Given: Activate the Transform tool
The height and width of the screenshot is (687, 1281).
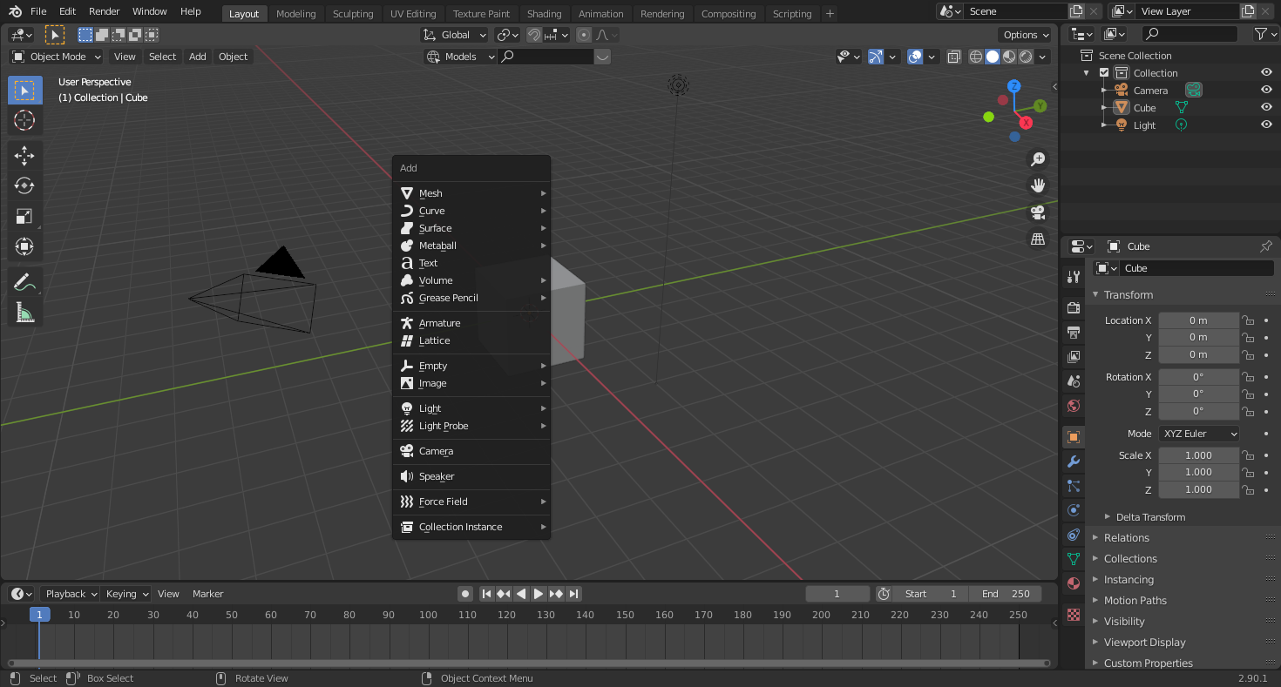Looking at the screenshot, I should pyautogui.click(x=24, y=246).
